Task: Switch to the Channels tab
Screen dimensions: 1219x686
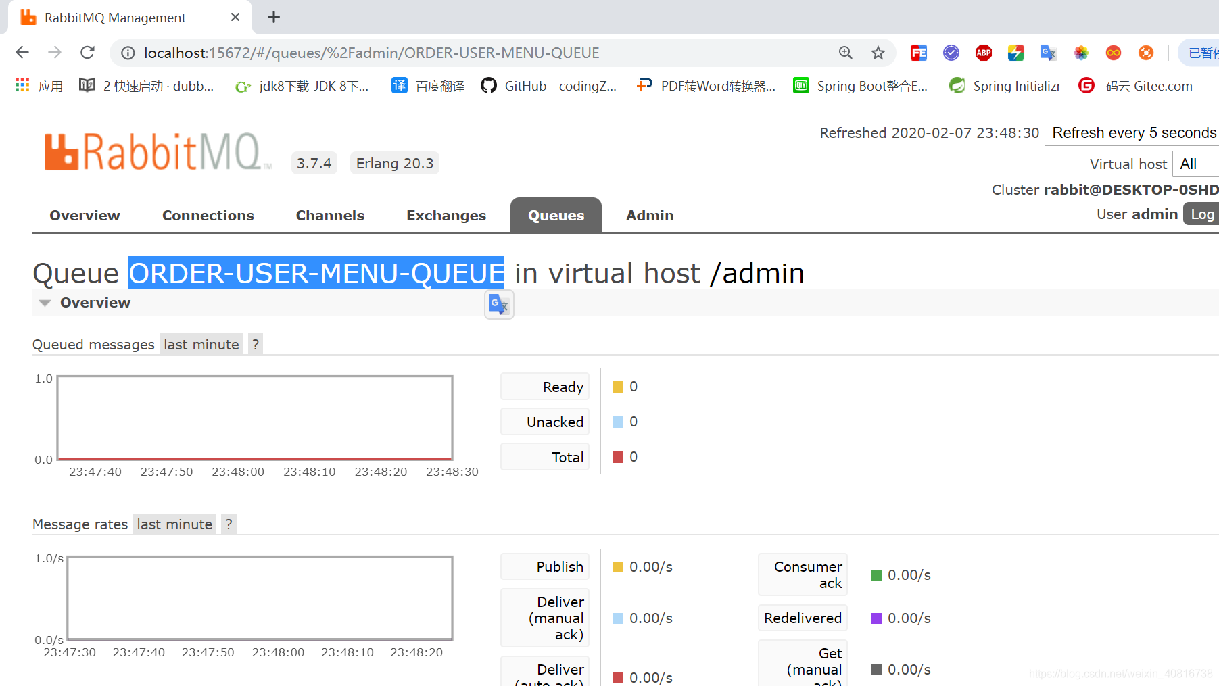Action: pyautogui.click(x=330, y=216)
